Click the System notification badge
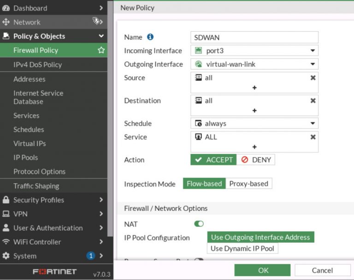This screenshot has height=280, width=354. [91, 256]
